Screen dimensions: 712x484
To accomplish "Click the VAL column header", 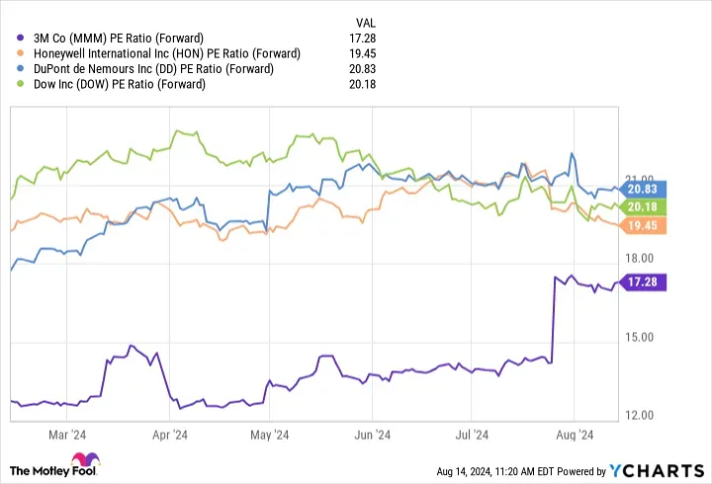I will click(x=367, y=23).
